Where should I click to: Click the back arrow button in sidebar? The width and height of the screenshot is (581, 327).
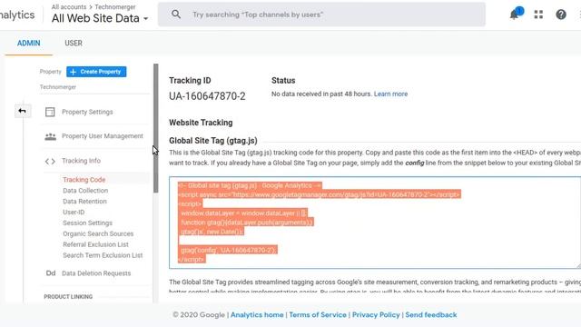tap(22, 111)
